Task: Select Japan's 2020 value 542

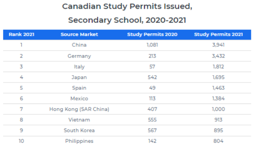Action: point(152,77)
